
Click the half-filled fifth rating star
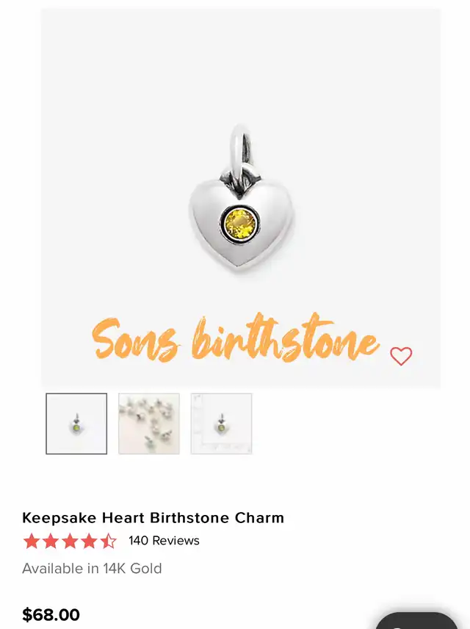coord(108,541)
